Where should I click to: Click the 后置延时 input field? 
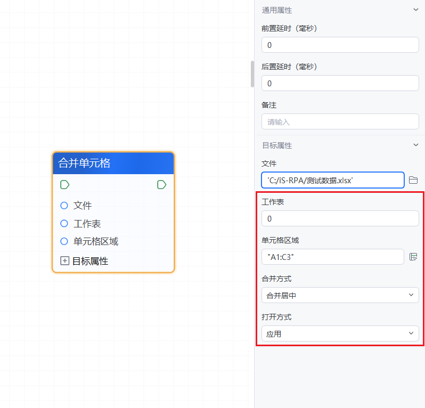tap(340, 83)
